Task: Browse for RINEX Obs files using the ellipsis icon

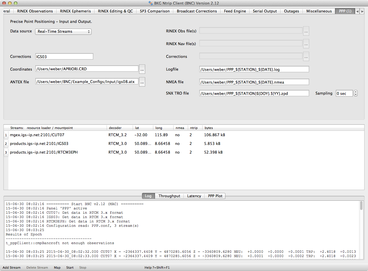Action: [306, 31]
